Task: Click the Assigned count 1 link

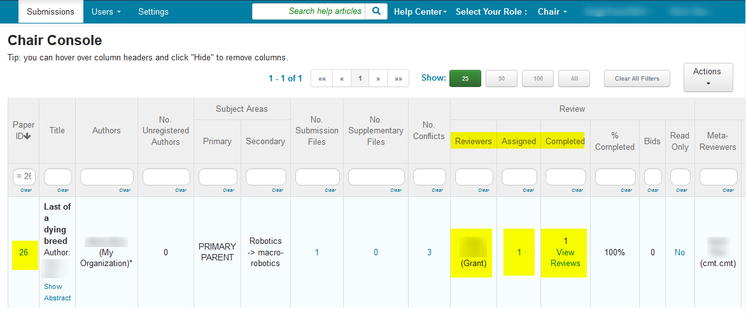Action: click(519, 252)
